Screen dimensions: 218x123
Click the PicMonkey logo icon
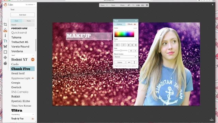click(5, 5)
